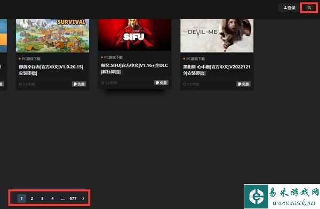The height and width of the screenshot is (209, 320).
Task: Click PC game category tag on Survival card
Action: coord(30,59)
